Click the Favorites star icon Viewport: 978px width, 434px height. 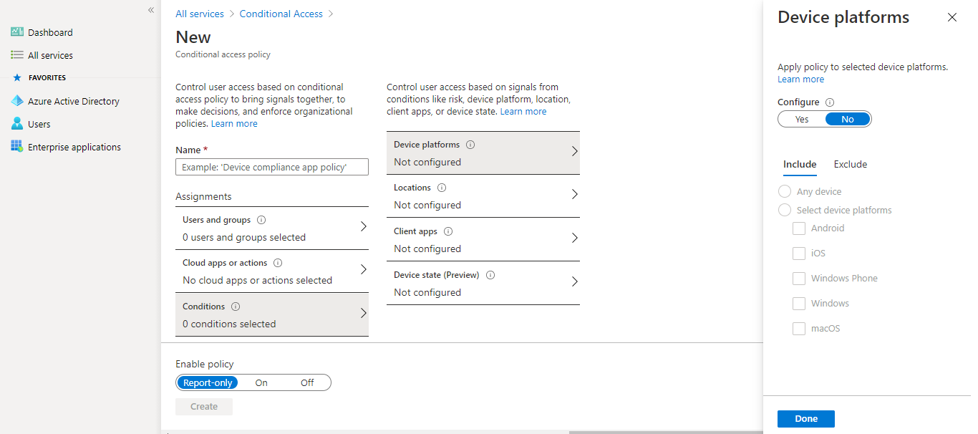point(17,77)
